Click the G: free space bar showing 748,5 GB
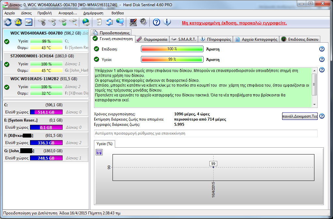The width and height of the screenshot is (333, 219). coord(46,158)
